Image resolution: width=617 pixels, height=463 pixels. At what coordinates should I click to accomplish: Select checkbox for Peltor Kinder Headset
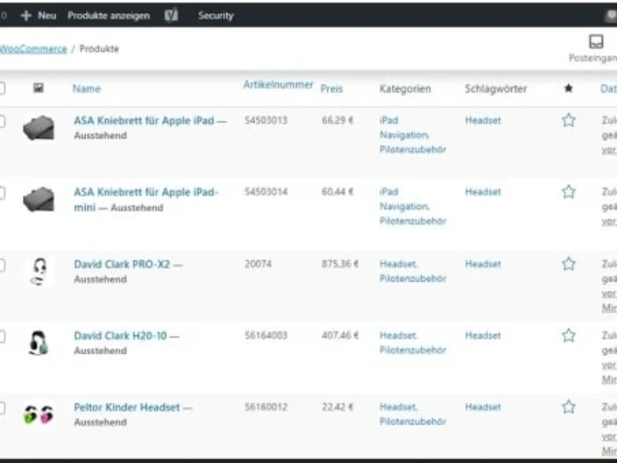[x=2, y=408]
